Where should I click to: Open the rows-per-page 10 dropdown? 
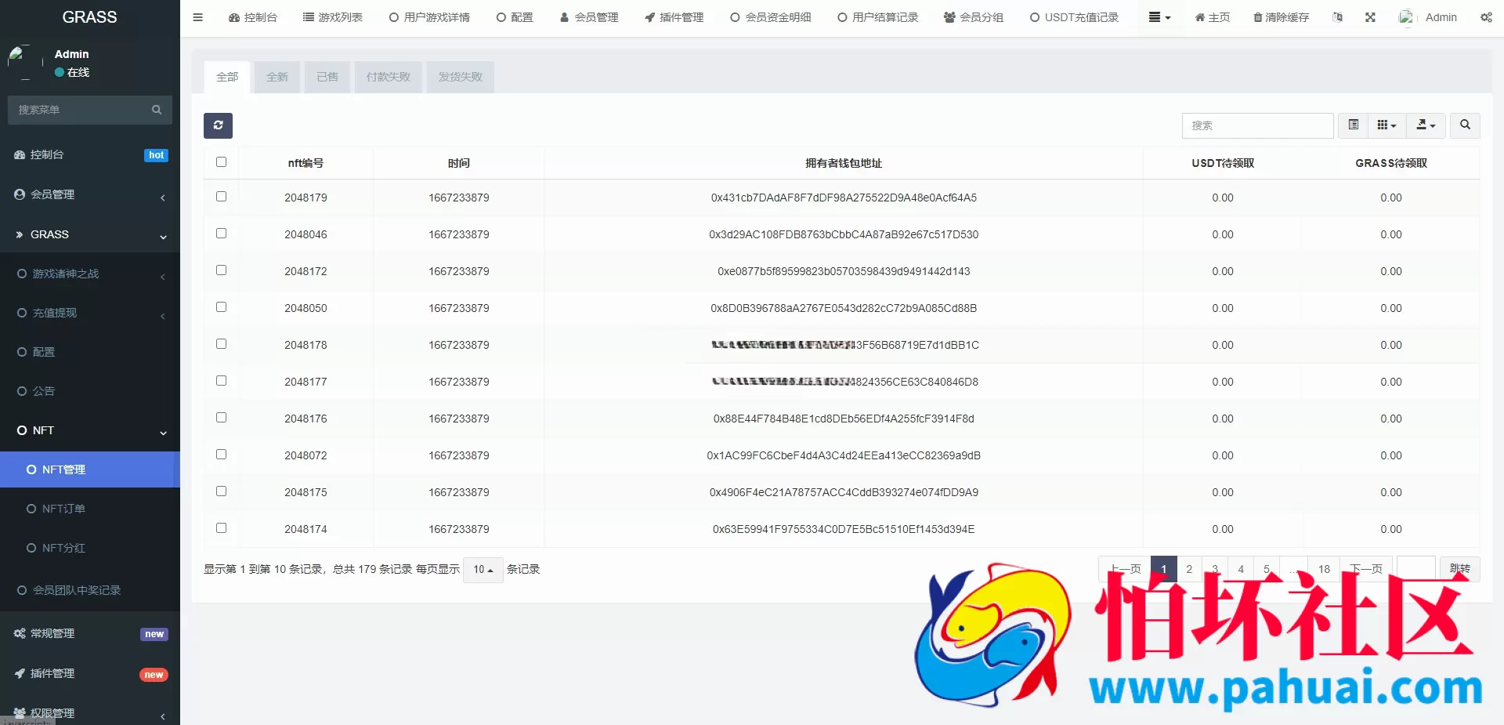[483, 569]
